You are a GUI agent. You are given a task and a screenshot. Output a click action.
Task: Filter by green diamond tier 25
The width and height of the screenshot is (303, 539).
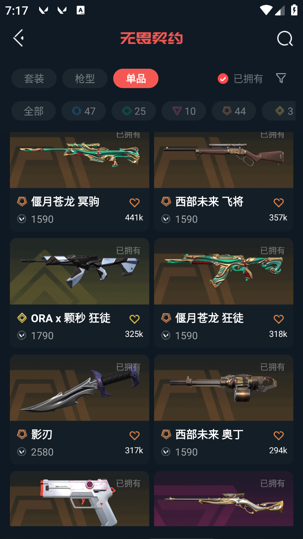[x=134, y=111]
